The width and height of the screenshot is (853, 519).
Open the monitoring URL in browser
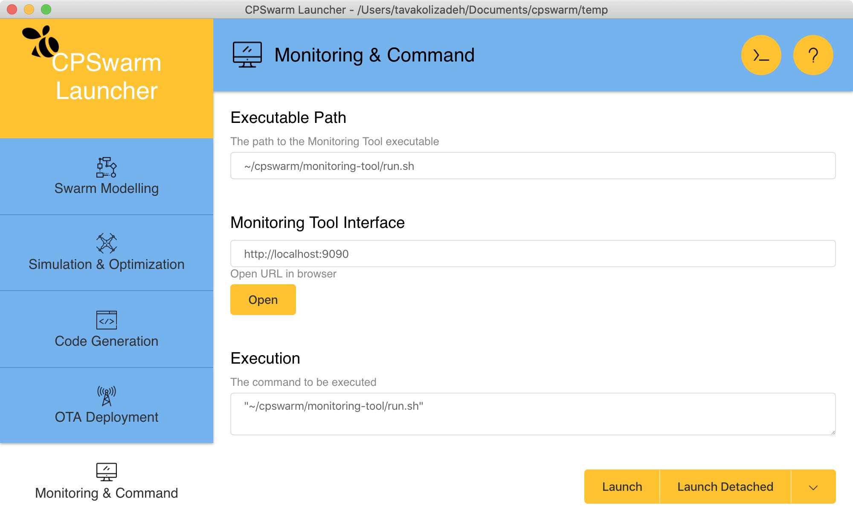tap(263, 300)
